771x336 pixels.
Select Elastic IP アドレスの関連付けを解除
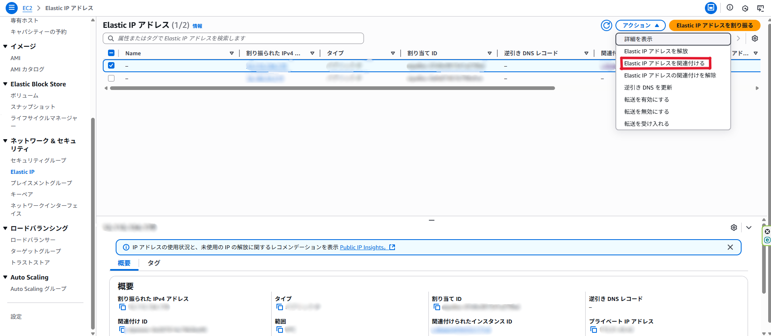tap(673, 75)
